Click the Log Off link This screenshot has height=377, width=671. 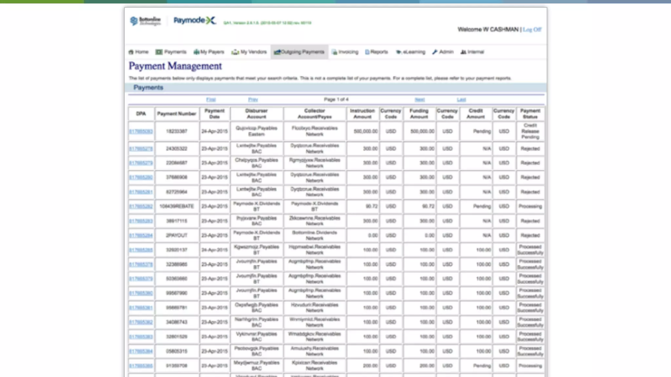[x=532, y=29]
